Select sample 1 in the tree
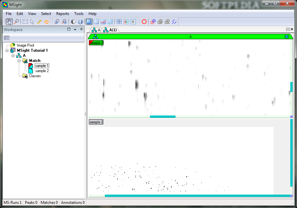 point(42,66)
